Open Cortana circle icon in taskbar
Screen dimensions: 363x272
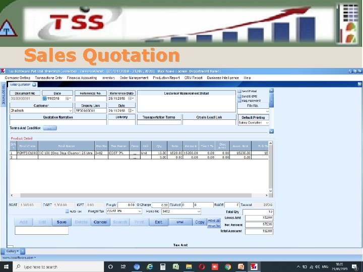tap(110, 267)
